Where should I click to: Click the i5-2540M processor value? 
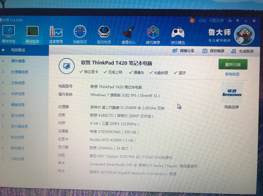pyautogui.click(x=127, y=108)
